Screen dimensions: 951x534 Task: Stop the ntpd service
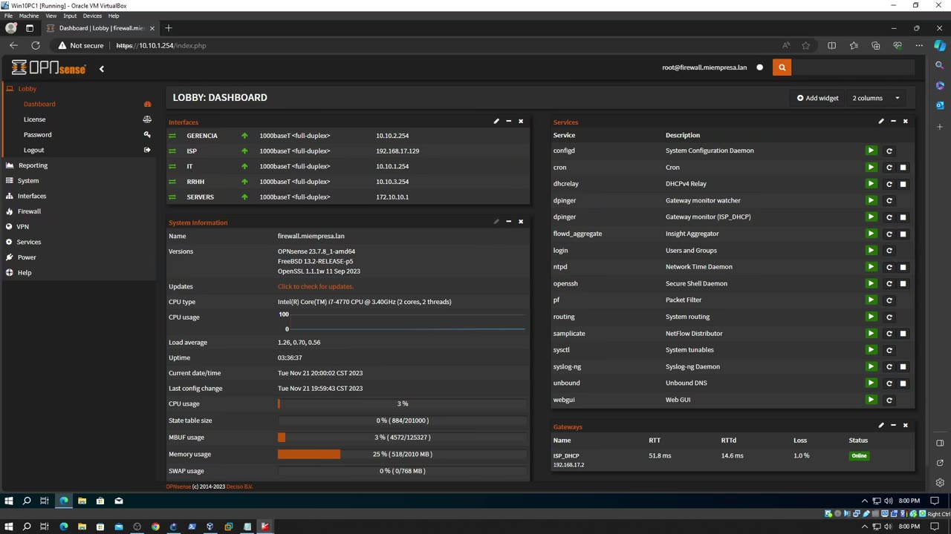903,267
